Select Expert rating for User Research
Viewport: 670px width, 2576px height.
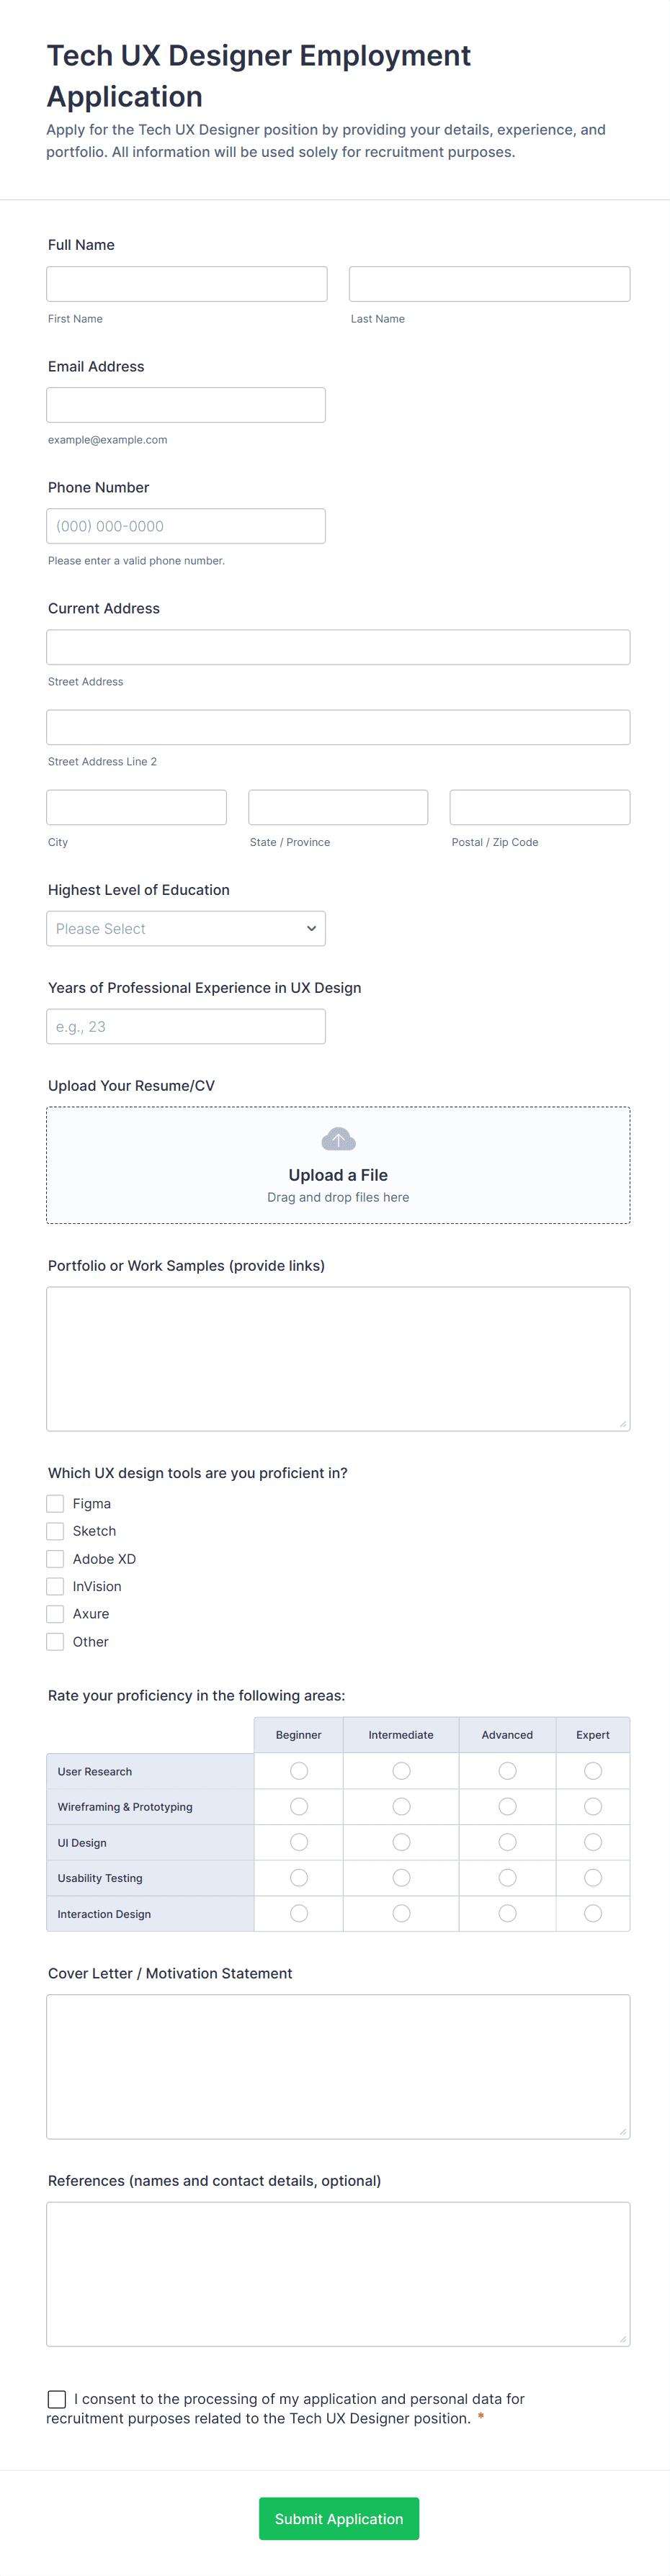coord(592,1771)
